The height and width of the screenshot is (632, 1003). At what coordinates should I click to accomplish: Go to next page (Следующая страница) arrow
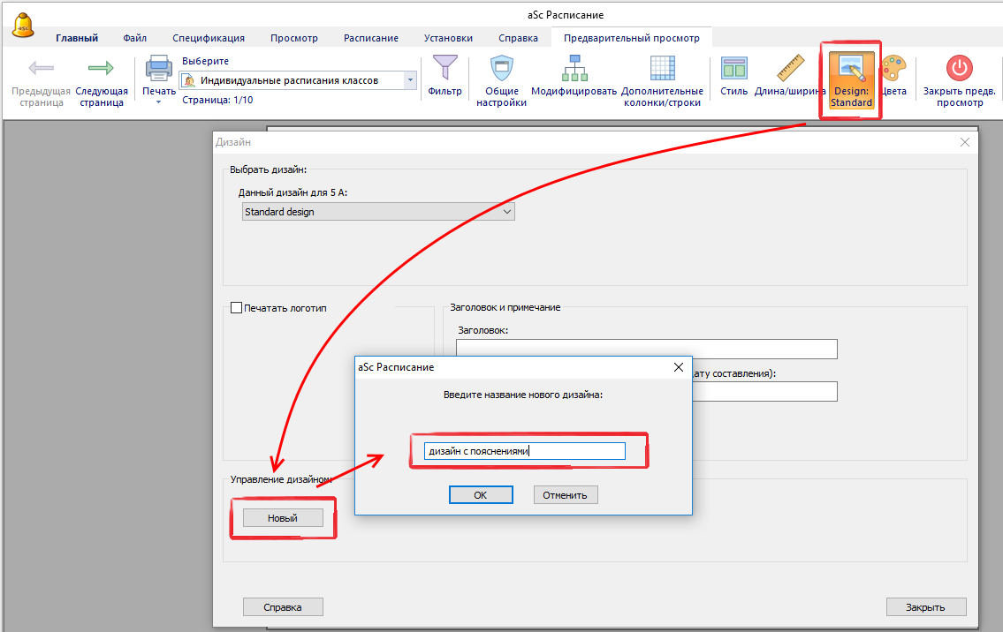[x=102, y=69]
